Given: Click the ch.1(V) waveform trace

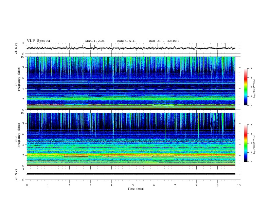Looking at the screenshot, I should click(x=131, y=48).
